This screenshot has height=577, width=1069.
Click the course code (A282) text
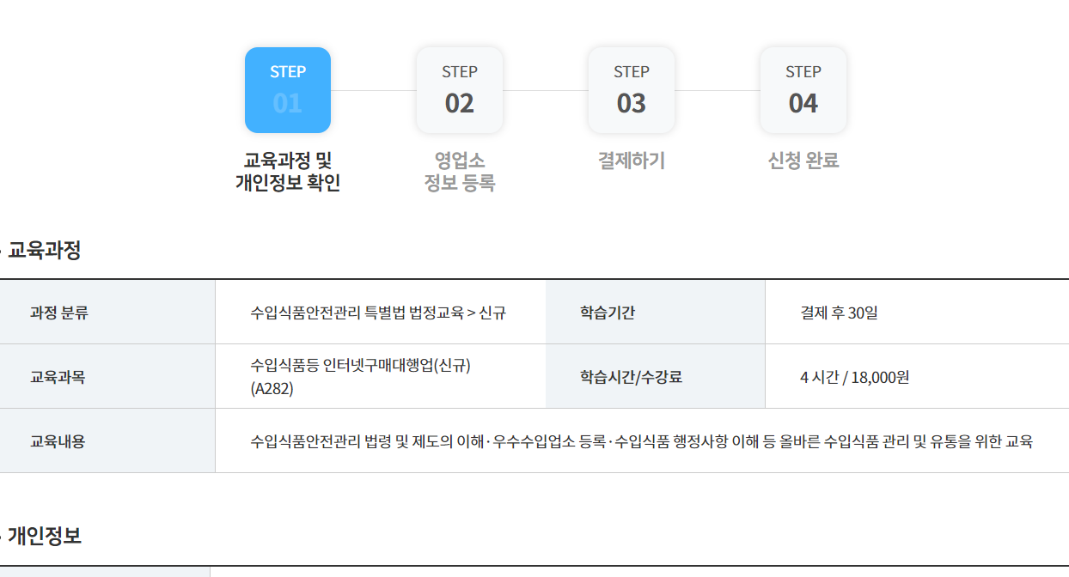pyautogui.click(x=268, y=386)
